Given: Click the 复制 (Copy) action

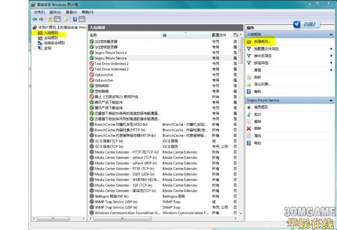Looking at the screenshot, I should (x=257, y=122).
